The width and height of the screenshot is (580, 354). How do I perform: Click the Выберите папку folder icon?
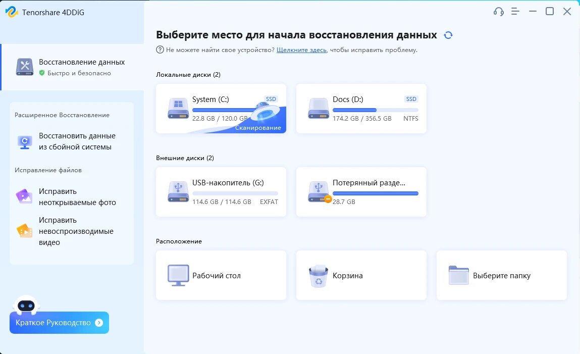click(459, 275)
